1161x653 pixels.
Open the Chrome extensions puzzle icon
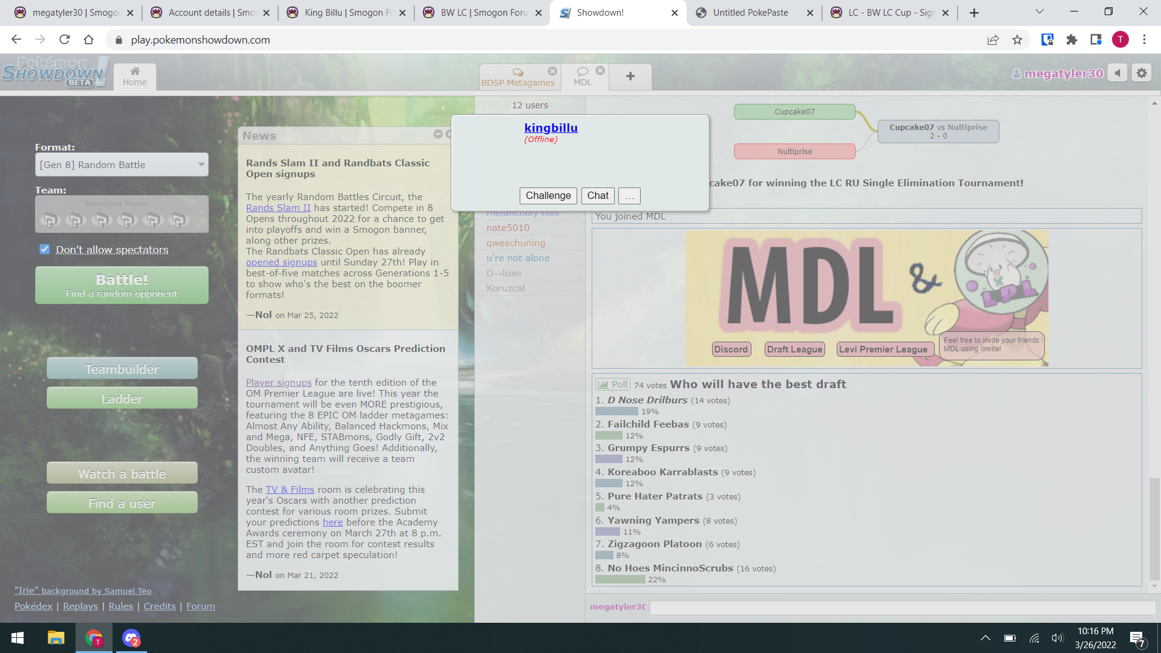tap(1071, 40)
